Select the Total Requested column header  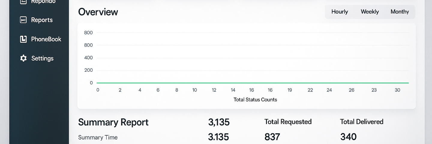tap(288, 122)
